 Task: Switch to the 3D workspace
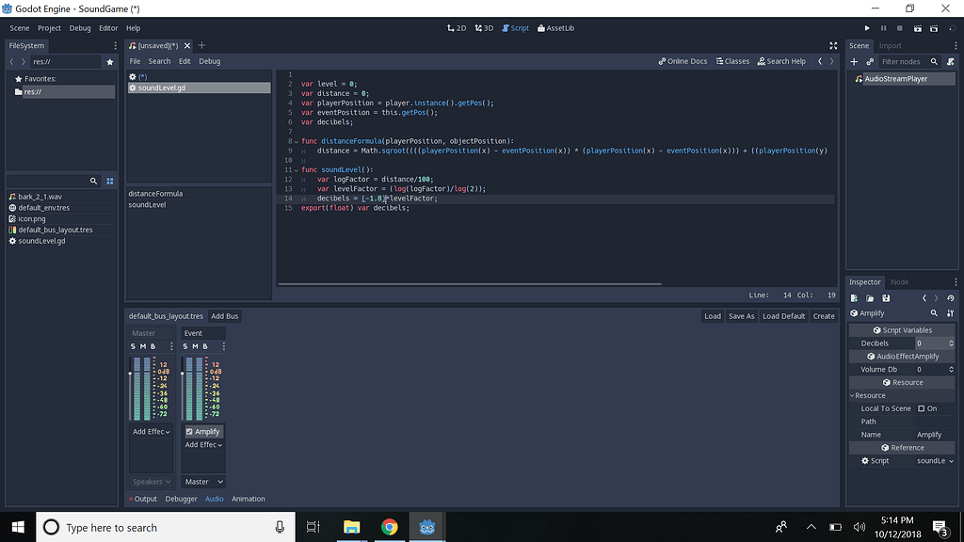click(484, 28)
